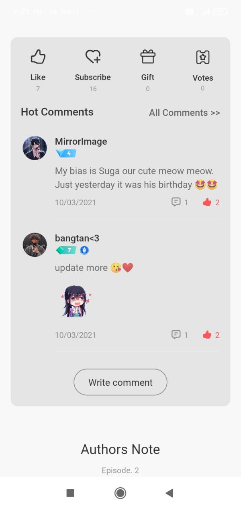Tap the anime girl sticker image
241x509 pixels.
click(76, 301)
